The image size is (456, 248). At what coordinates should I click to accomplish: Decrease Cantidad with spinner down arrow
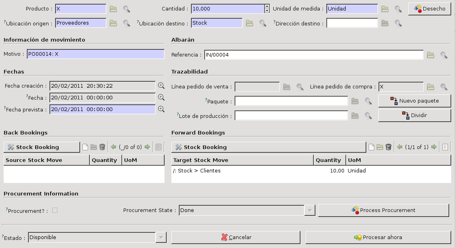(x=267, y=11)
